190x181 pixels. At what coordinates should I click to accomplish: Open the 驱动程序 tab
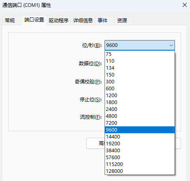(59, 21)
